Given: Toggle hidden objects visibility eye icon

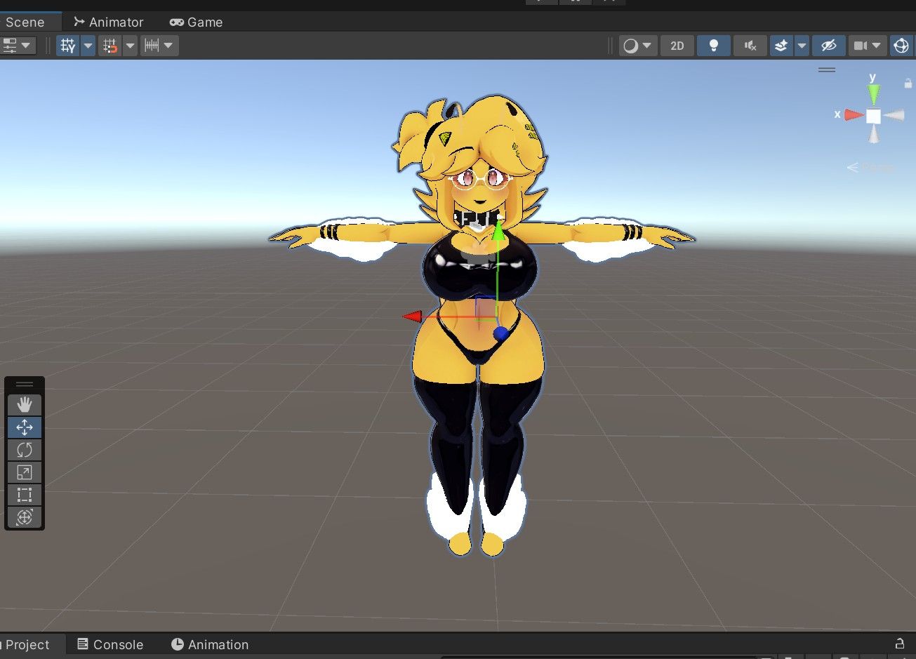Looking at the screenshot, I should pos(829,46).
